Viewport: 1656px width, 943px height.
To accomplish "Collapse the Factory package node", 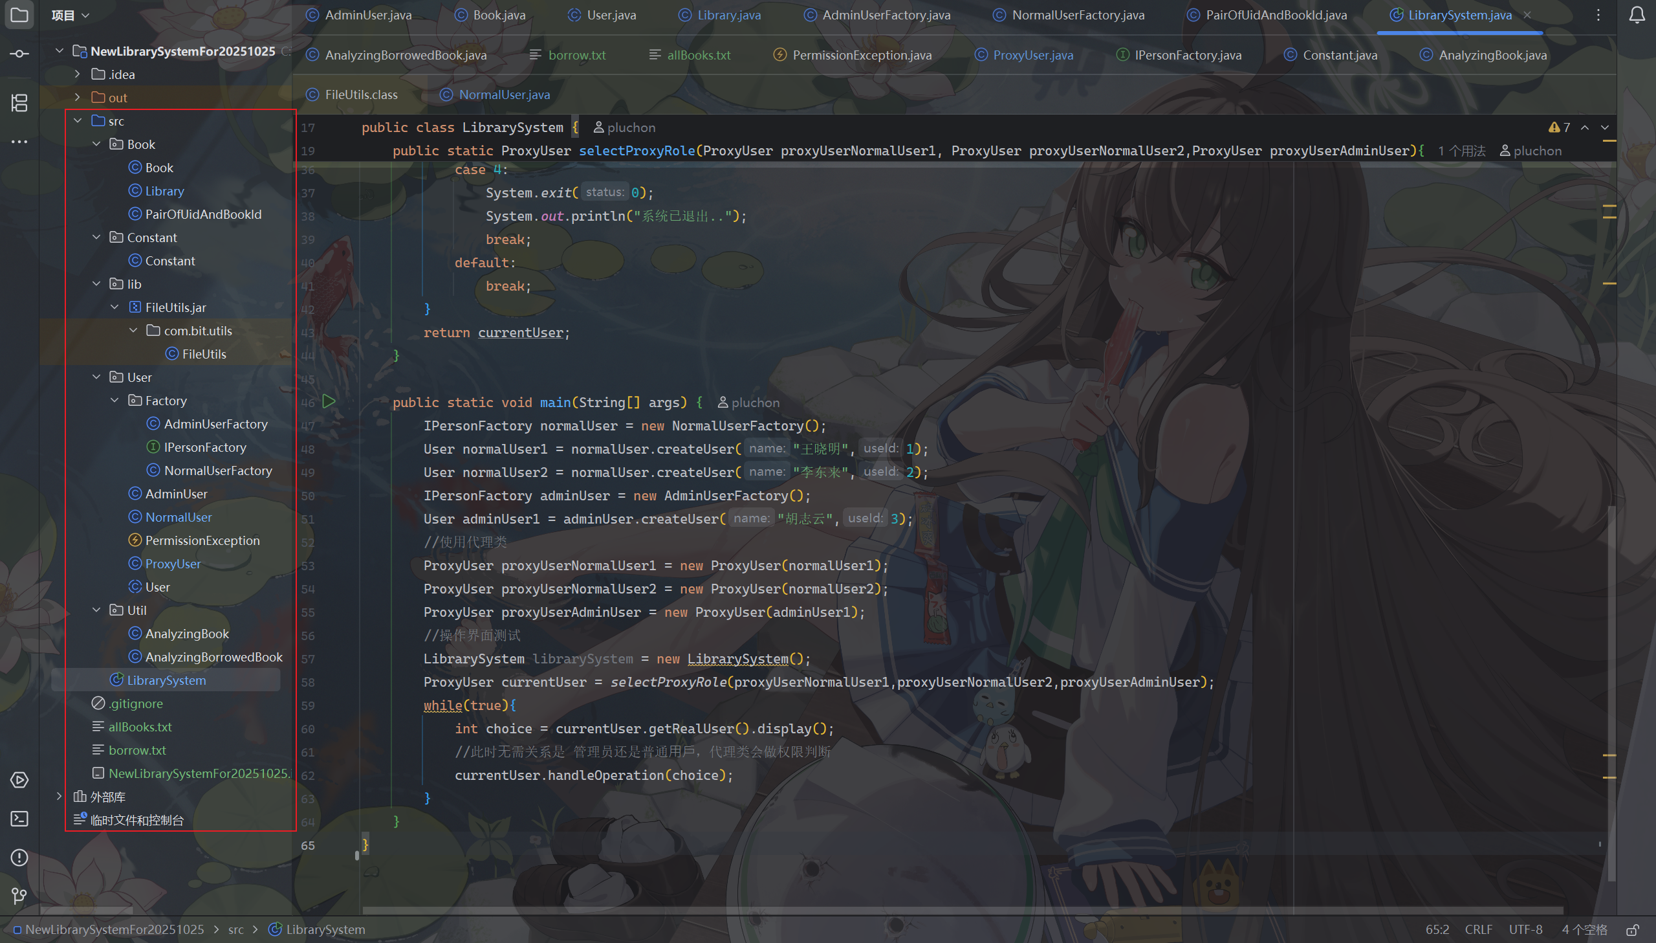I will coord(114,400).
